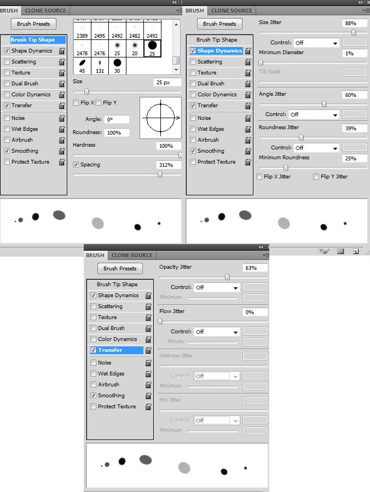Enable Scattering checkbox in Shape Dynamics panel

click(x=193, y=61)
